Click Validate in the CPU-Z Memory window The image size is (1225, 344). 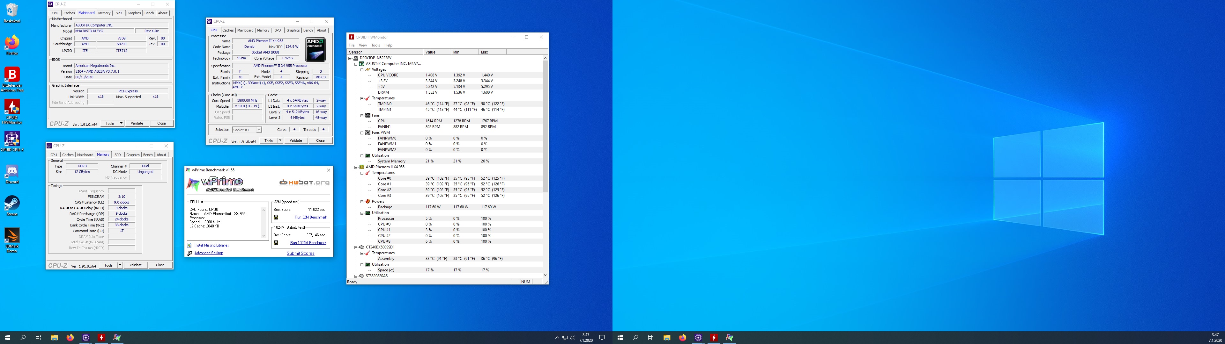[136, 265]
